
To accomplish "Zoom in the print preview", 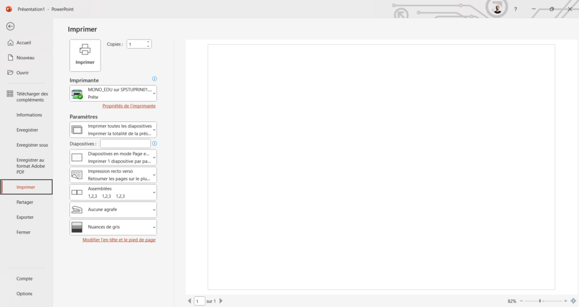I will pyautogui.click(x=565, y=301).
